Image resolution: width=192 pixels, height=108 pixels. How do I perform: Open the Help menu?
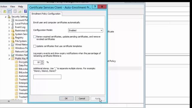tap(20, 7)
